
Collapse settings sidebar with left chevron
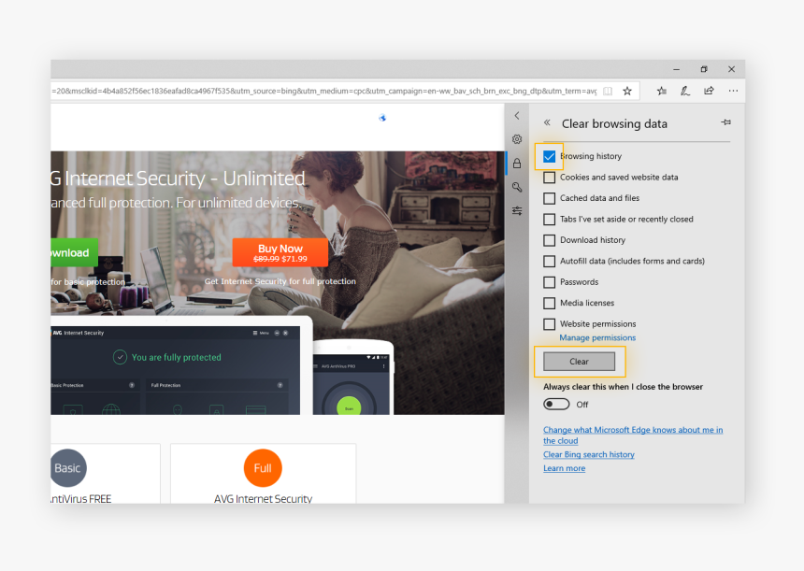click(x=517, y=116)
